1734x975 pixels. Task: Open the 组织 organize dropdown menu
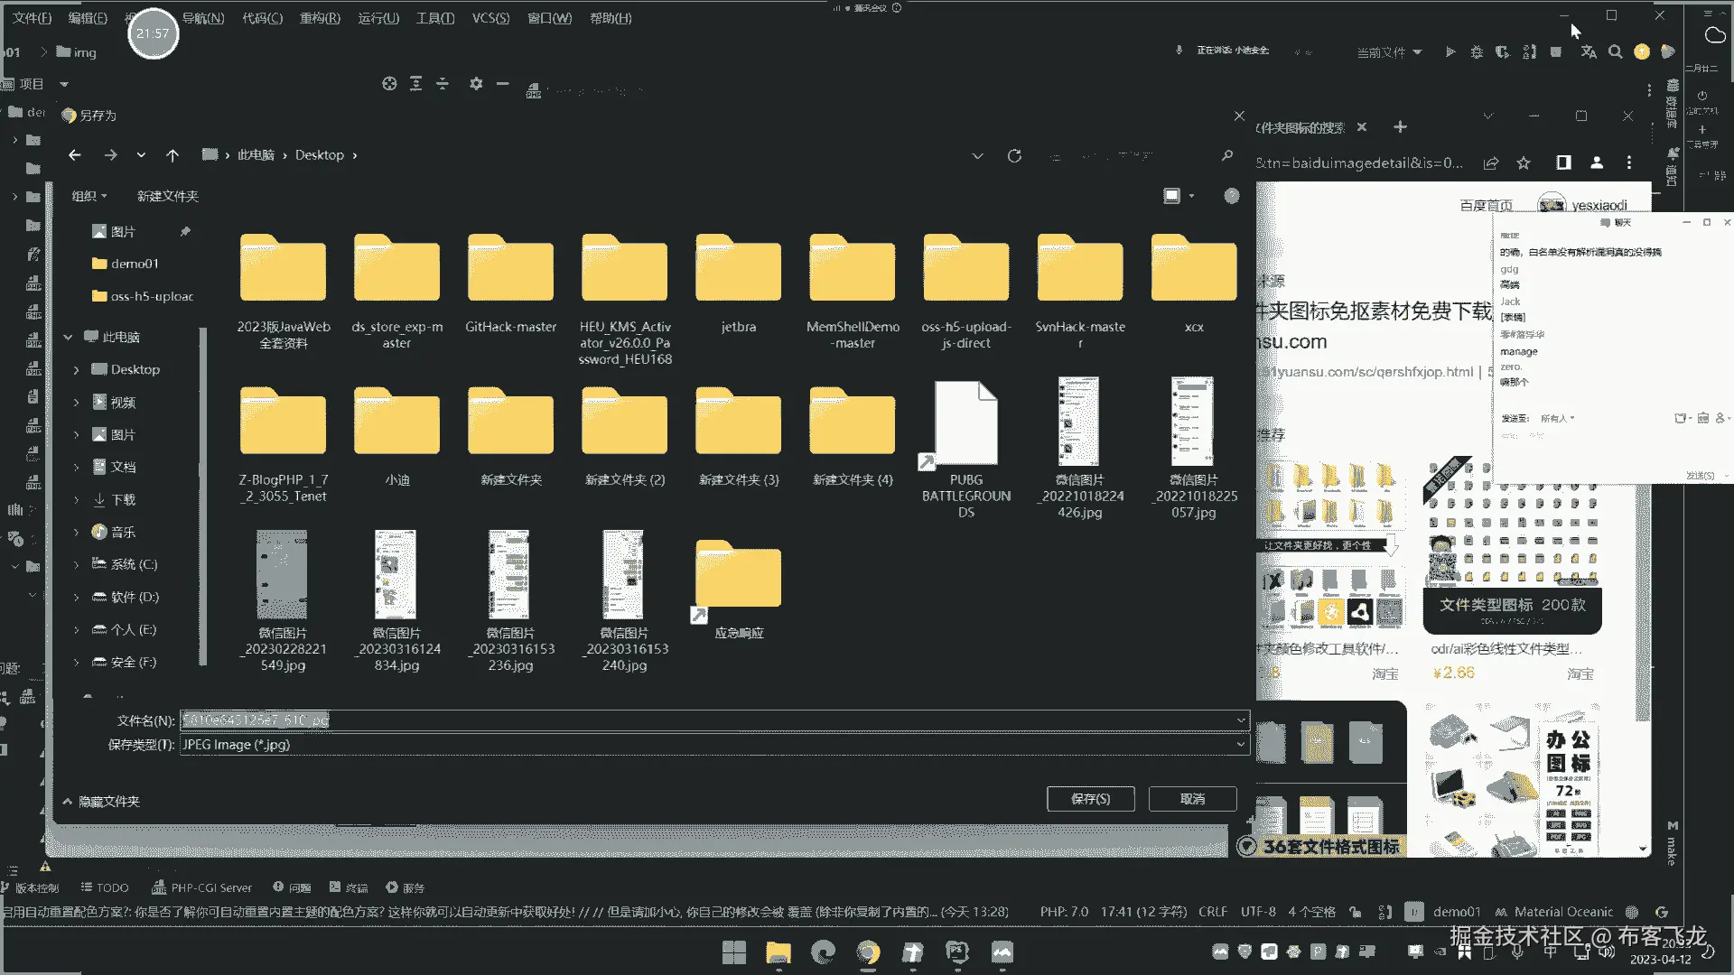pyautogui.click(x=89, y=196)
